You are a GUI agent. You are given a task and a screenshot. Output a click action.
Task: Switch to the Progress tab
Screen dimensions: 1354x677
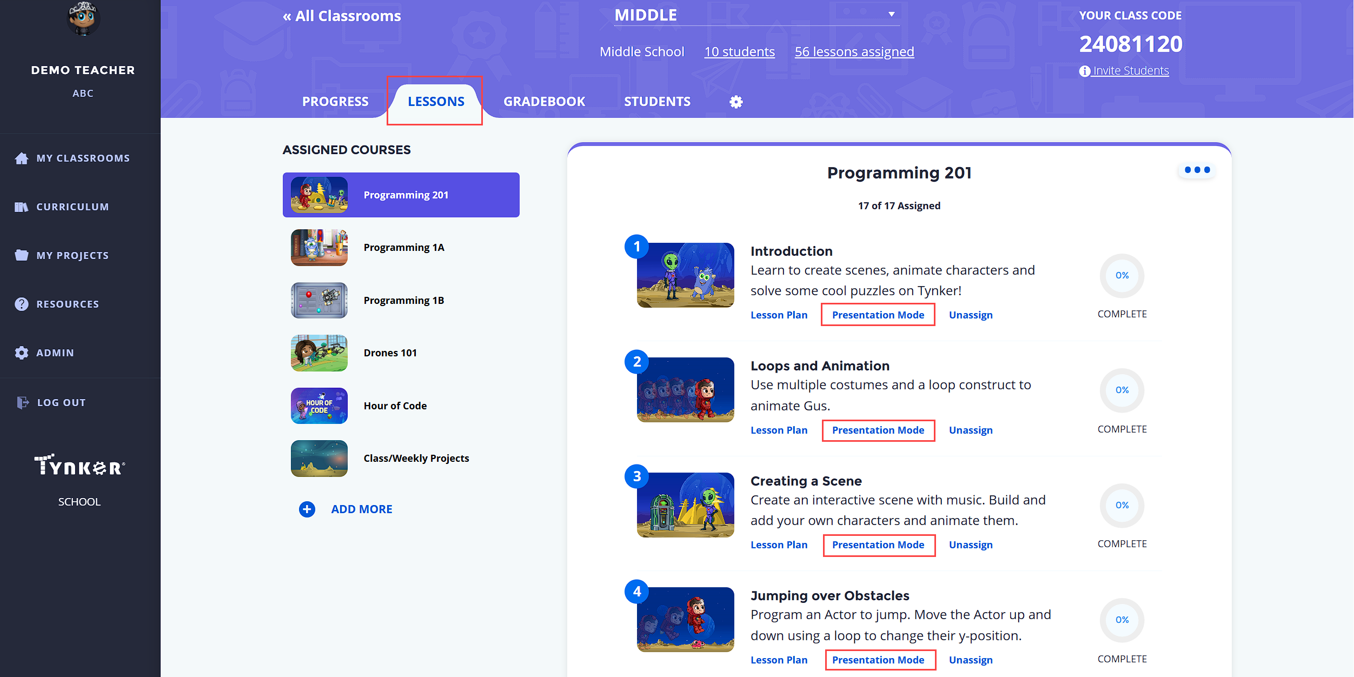tap(335, 101)
